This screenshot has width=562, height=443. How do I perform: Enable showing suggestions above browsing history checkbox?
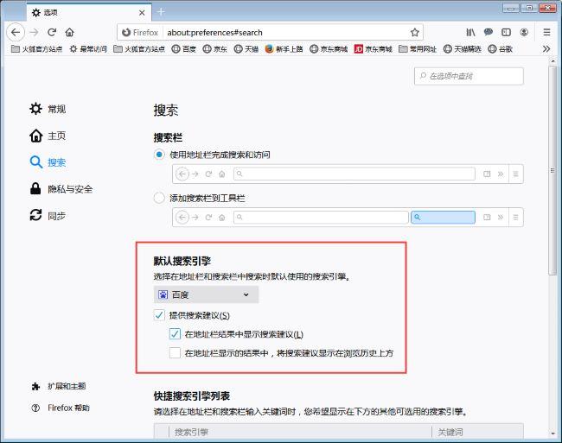point(176,353)
